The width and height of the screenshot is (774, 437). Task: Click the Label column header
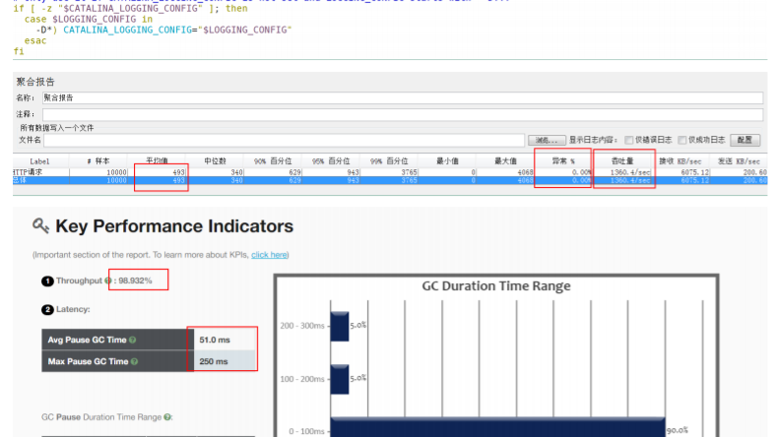click(x=39, y=160)
